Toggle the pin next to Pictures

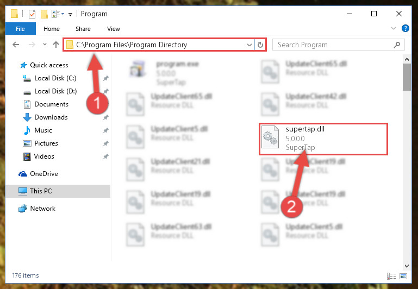(x=106, y=143)
